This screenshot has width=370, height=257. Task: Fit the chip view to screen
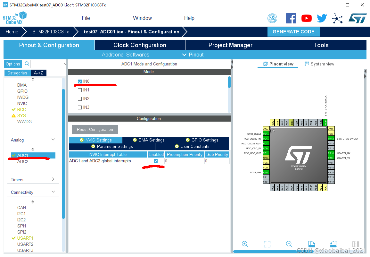[x=267, y=244]
